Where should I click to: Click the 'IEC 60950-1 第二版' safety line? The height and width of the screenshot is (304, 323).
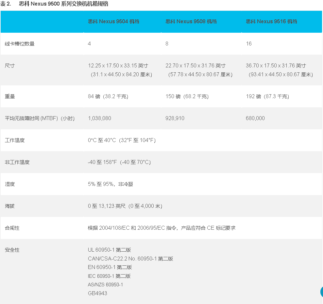[x=109, y=276]
